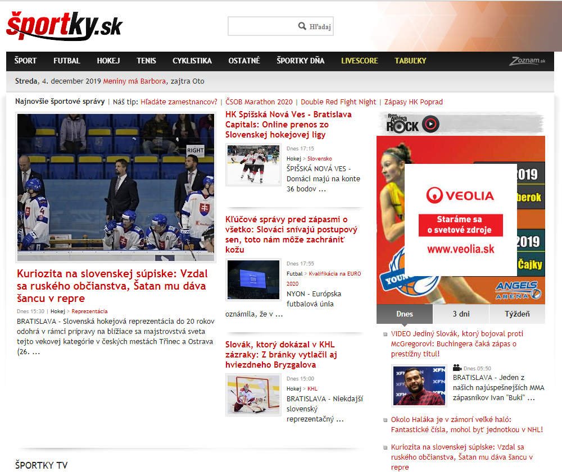Image resolution: width=562 pixels, height=472 pixels.
Task: Open the main hockey bench photo
Action: [x=116, y=187]
